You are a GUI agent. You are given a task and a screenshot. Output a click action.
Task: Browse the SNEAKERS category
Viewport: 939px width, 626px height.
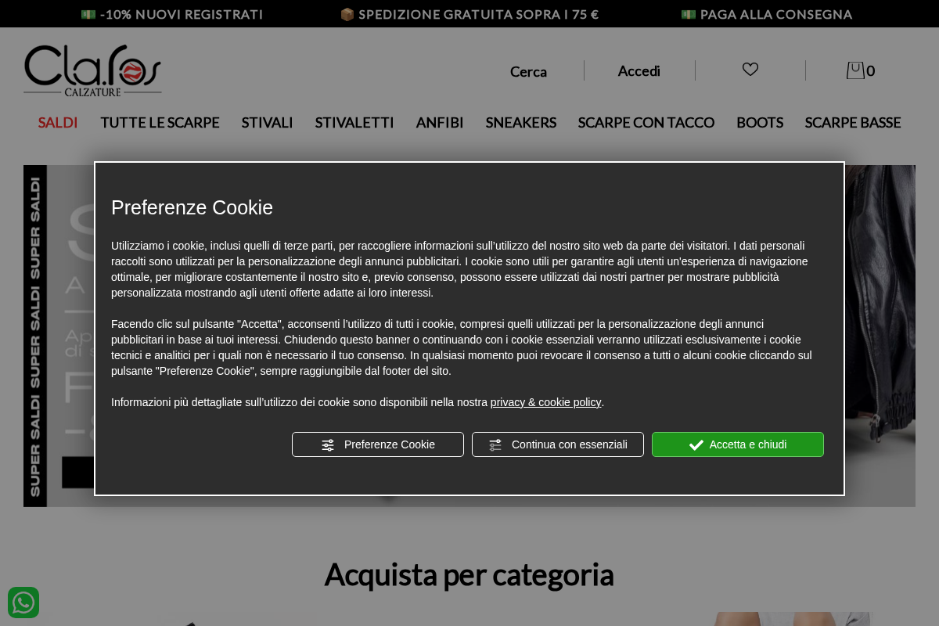[x=520, y=122]
